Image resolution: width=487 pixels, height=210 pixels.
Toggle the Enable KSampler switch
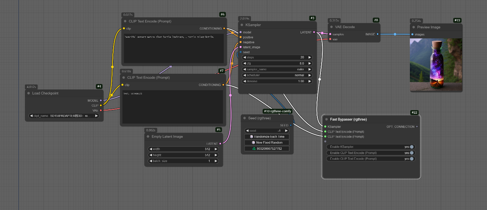click(411, 147)
